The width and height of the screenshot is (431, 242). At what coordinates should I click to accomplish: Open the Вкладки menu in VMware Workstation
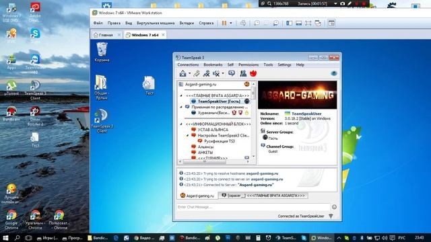click(187, 23)
